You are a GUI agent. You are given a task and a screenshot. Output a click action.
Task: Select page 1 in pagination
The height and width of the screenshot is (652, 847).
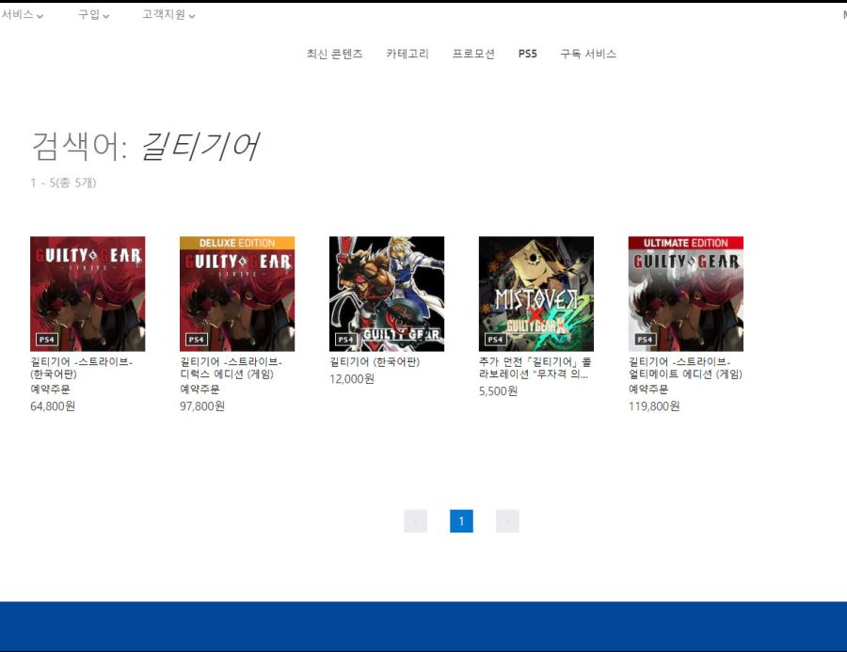tap(461, 521)
